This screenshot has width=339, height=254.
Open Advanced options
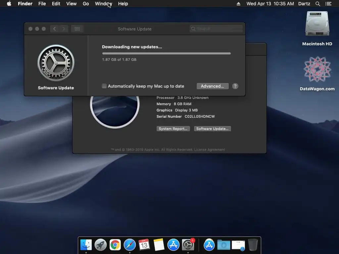pyautogui.click(x=213, y=86)
